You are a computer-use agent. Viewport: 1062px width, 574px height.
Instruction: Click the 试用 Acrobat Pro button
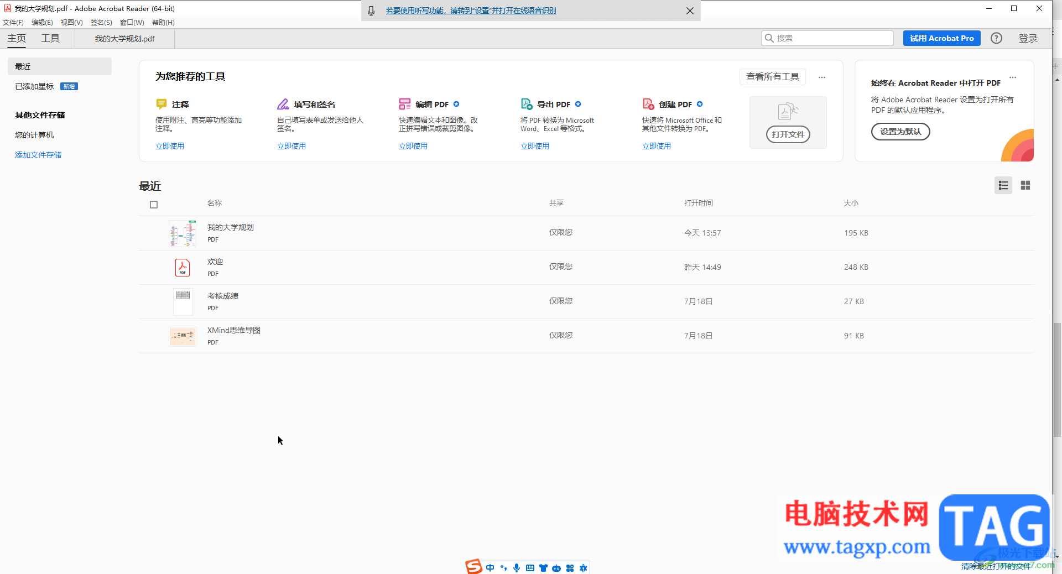click(941, 38)
